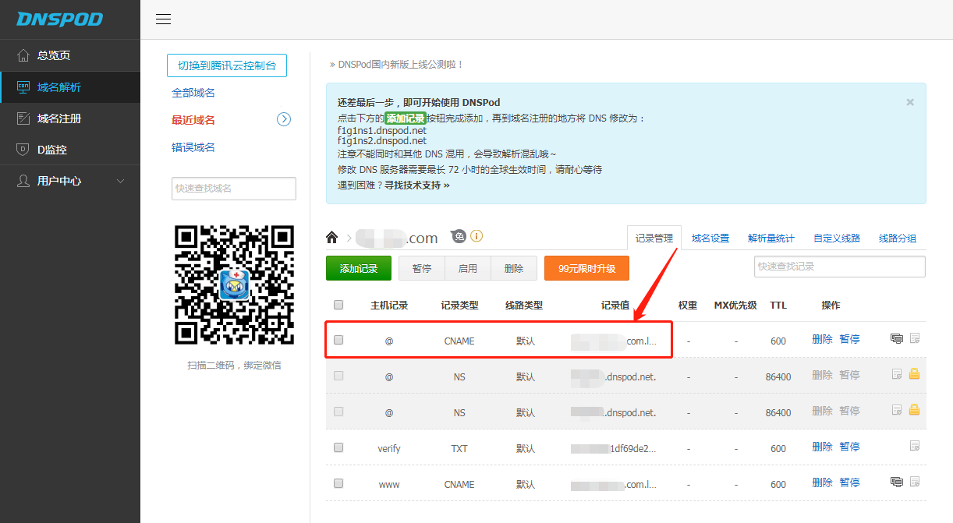Click the hamburger menu icon in header

163,19
